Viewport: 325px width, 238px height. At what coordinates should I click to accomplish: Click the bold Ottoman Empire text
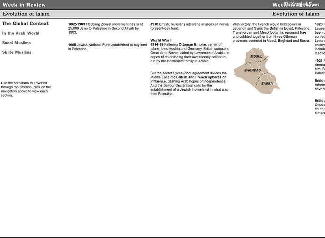click(192, 45)
